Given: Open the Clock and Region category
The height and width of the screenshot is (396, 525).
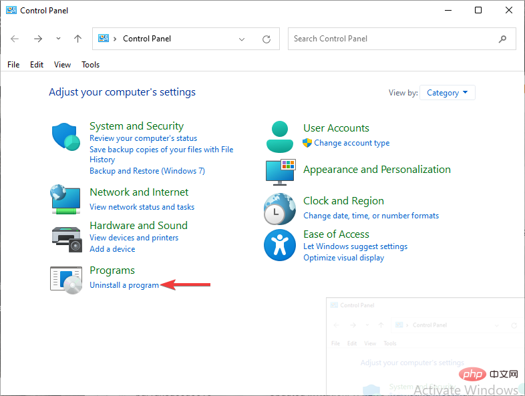Looking at the screenshot, I should [343, 201].
